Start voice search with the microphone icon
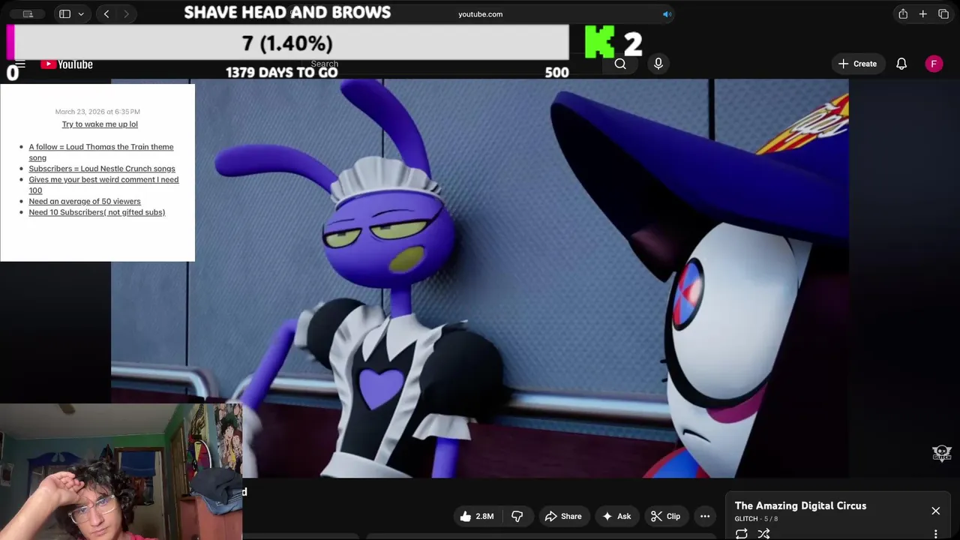 pyautogui.click(x=658, y=64)
